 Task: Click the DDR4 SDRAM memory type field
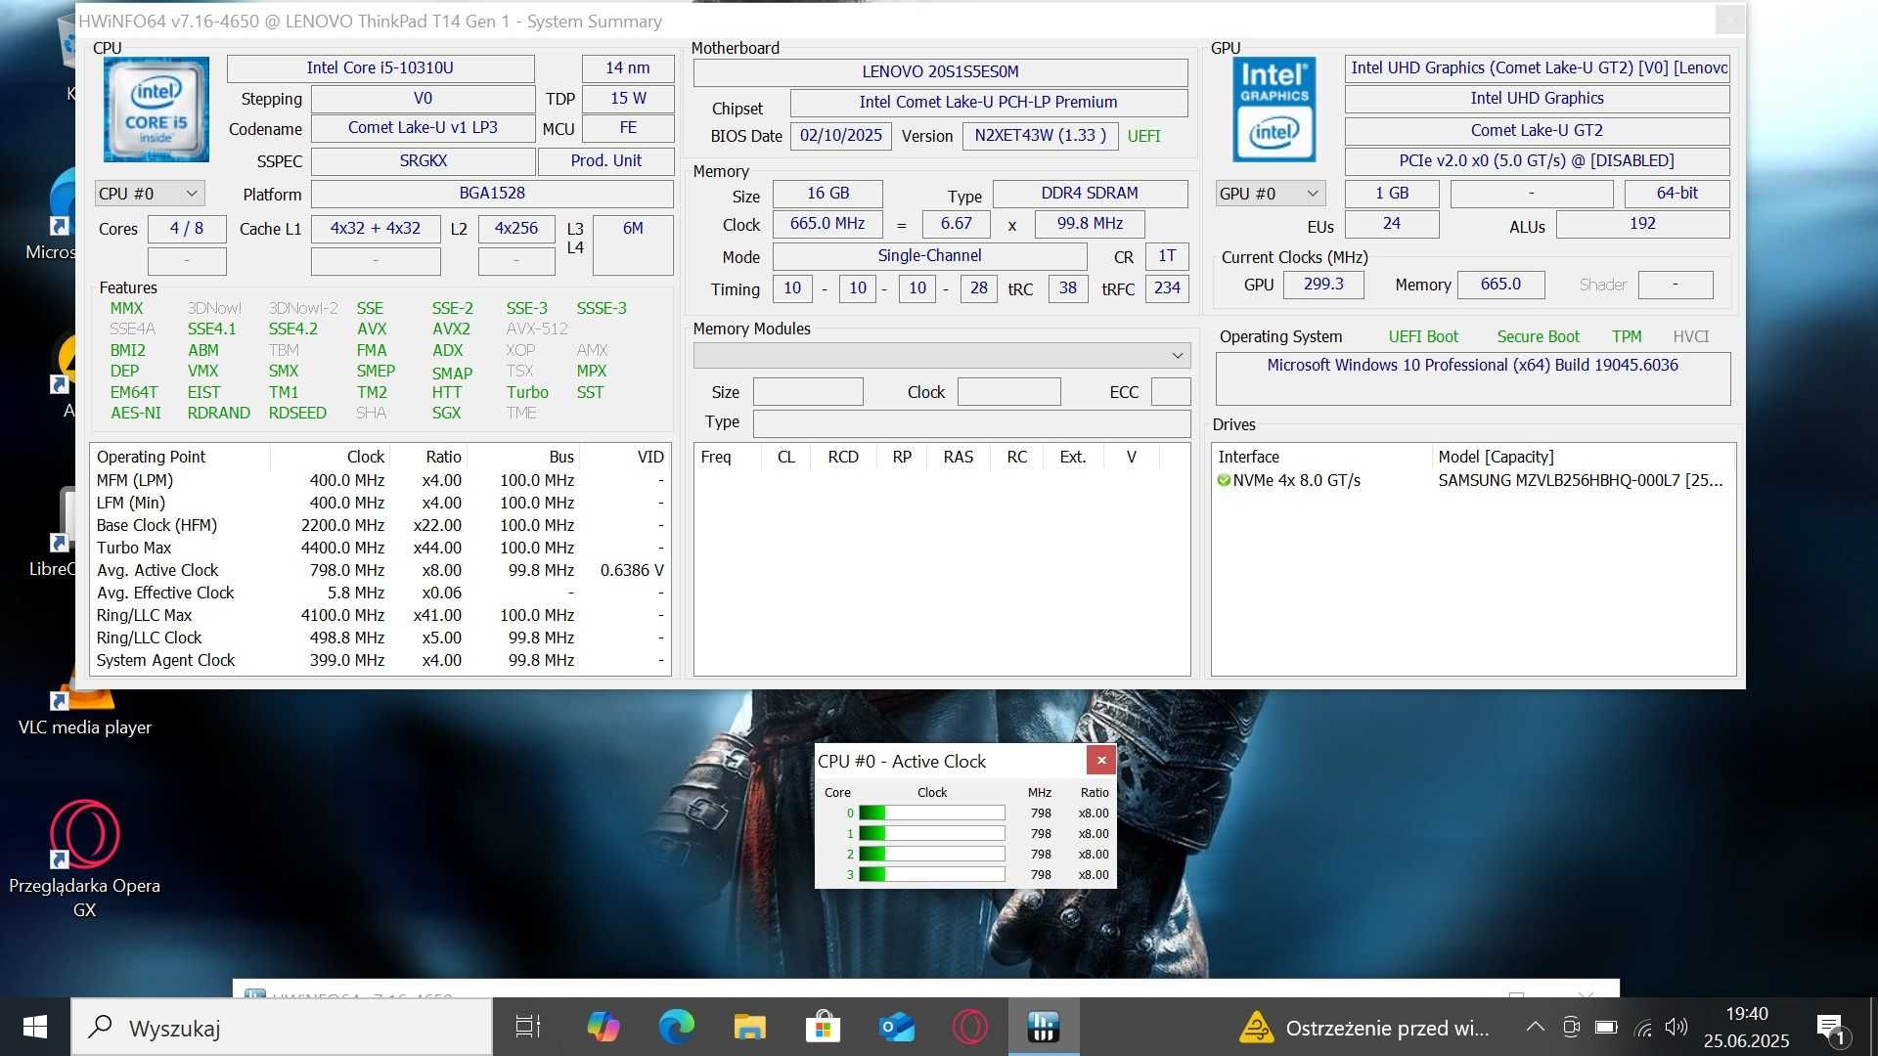pyautogui.click(x=1090, y=193)
